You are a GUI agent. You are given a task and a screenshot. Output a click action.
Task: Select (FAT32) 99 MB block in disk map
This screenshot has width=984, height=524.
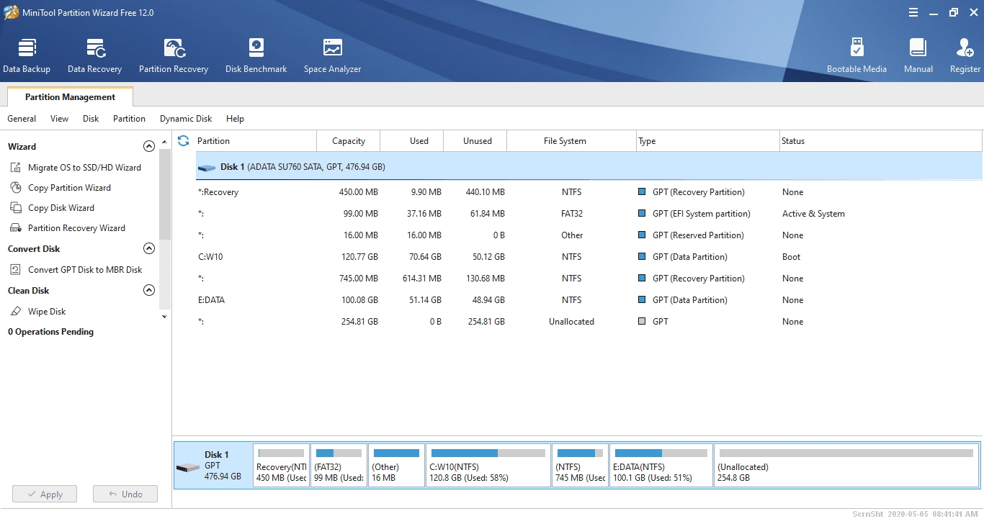[339, 466]
